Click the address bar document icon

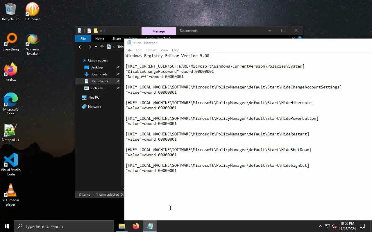click(x=109, y=47)
